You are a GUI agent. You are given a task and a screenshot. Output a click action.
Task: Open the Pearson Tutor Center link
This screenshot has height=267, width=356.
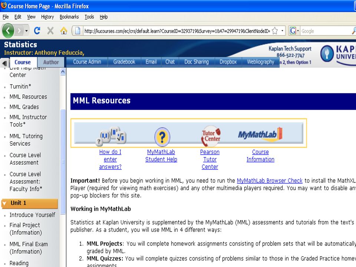210,159
